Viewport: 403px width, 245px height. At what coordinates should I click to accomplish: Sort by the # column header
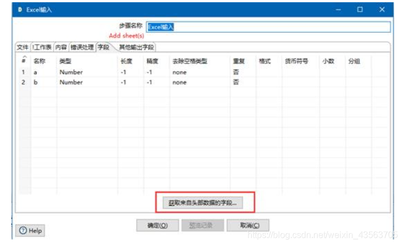(x=24, y=61)
